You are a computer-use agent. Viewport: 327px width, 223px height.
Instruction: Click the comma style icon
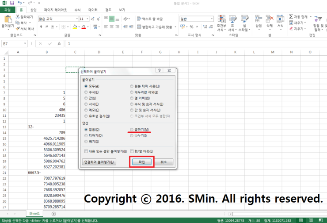(197, 27)
